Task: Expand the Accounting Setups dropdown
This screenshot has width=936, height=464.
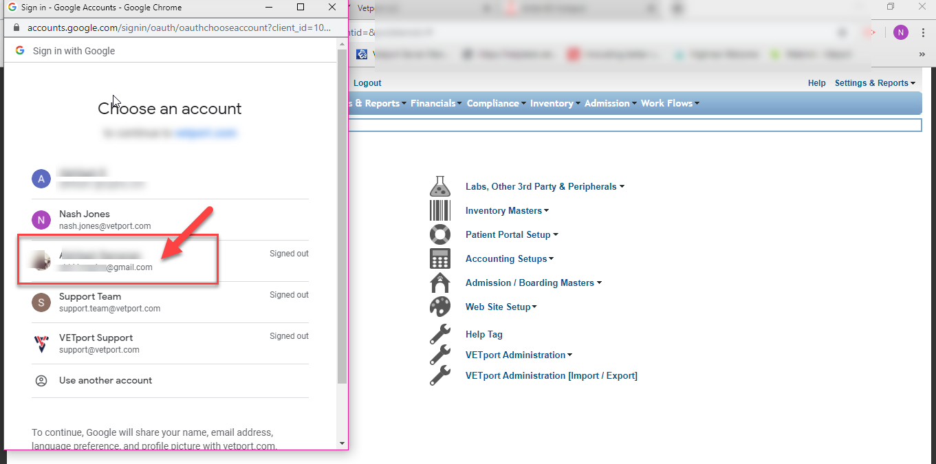Action: tap(510, 258)
